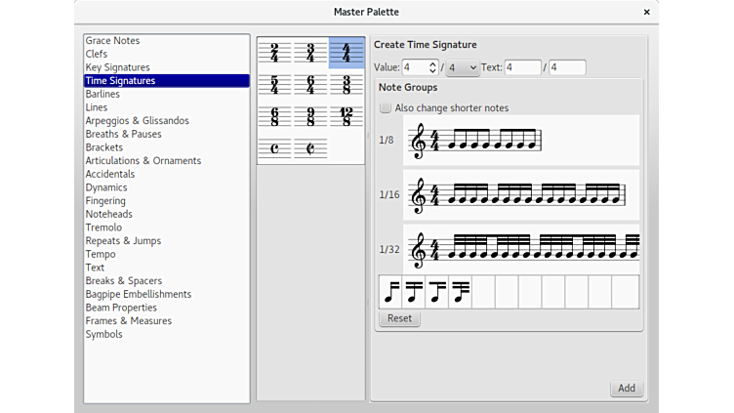Open Articulations & Ornaments category

143,161
